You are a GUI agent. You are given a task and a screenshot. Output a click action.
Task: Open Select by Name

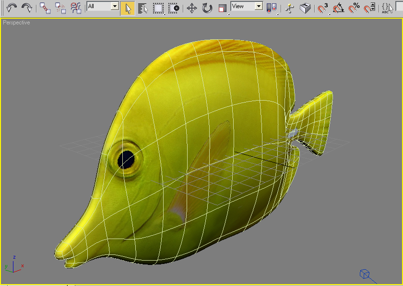142,7
